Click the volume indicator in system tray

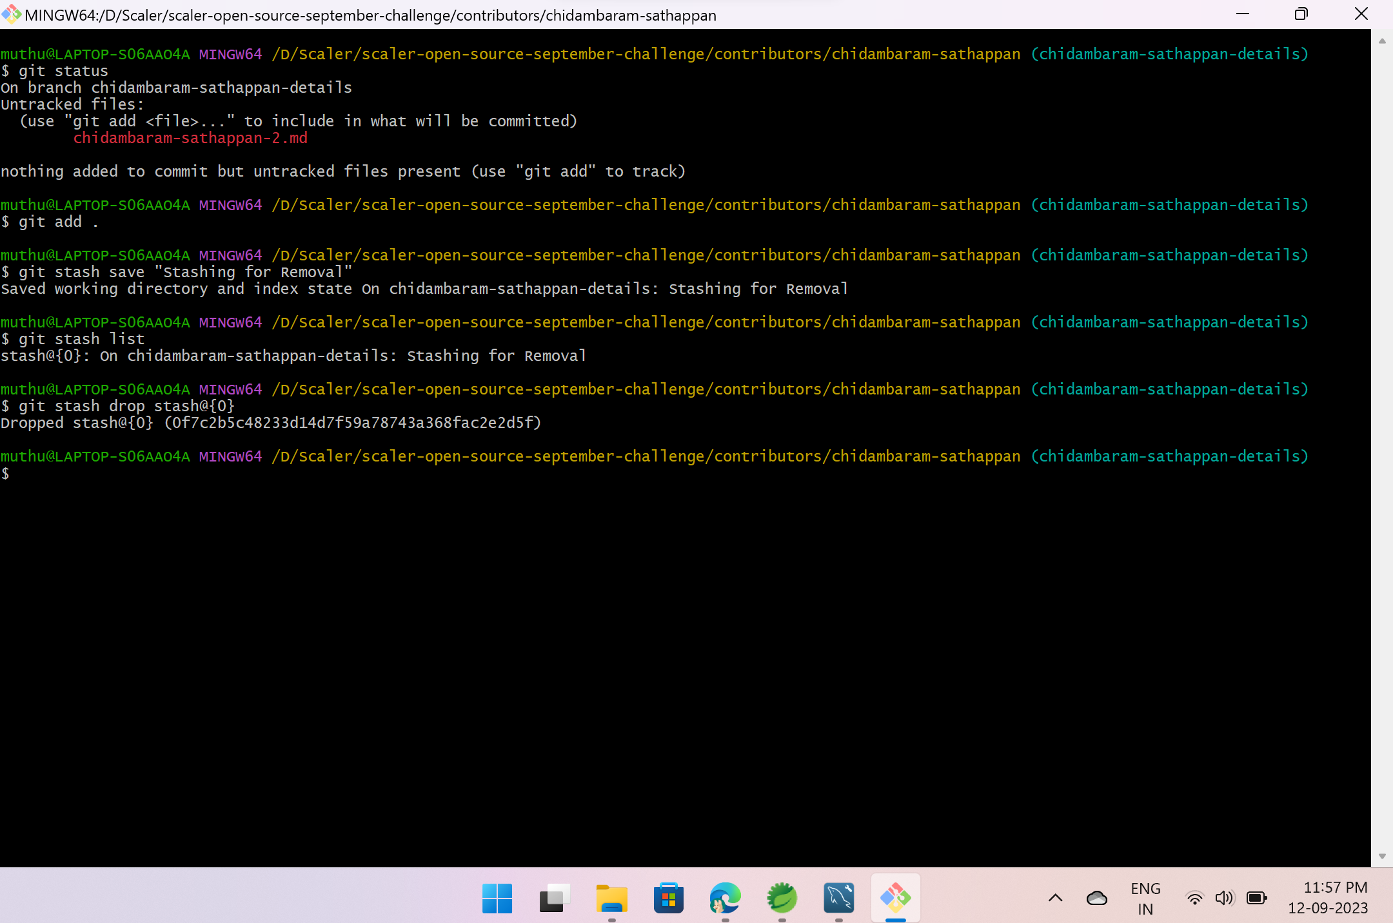pos(1224,898)
